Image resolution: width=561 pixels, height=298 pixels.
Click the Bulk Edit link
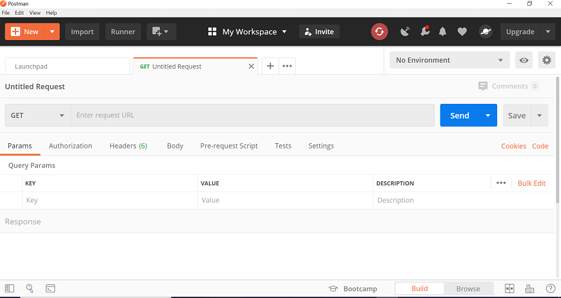(532, 183)
